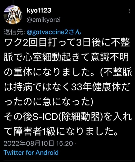Click tweet line starting with の重体になりました

[68, 72]
